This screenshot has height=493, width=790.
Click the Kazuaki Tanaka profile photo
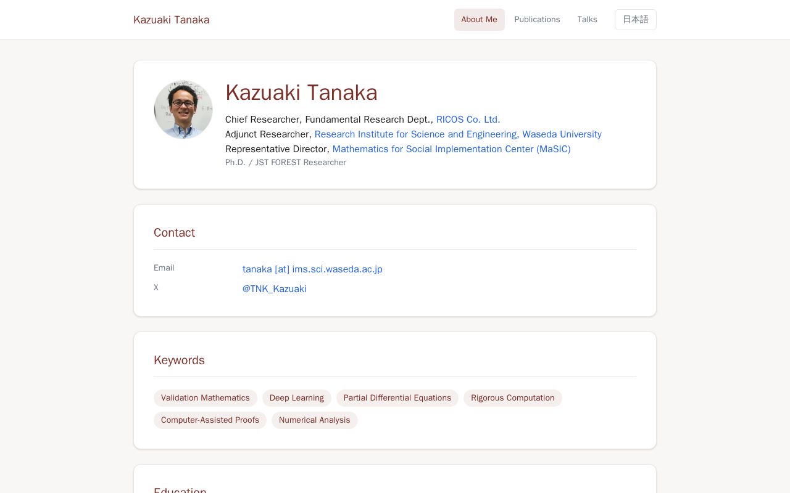(183, 110)
